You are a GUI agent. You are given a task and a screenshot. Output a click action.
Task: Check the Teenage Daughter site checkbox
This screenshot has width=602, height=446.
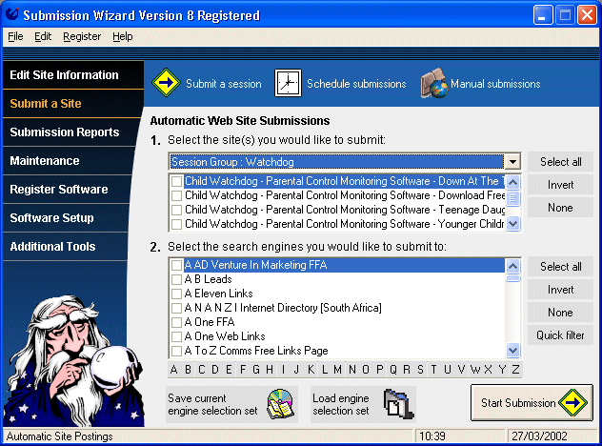[x=176, y=210]
